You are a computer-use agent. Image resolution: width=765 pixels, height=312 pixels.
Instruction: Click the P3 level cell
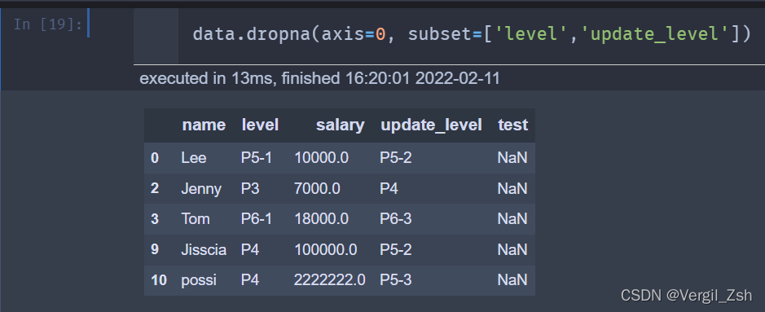[x=250, y=189]
